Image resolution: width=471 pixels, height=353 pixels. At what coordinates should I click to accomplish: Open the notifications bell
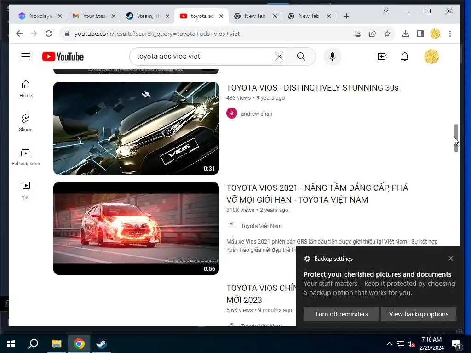click(x=405, y=57)
